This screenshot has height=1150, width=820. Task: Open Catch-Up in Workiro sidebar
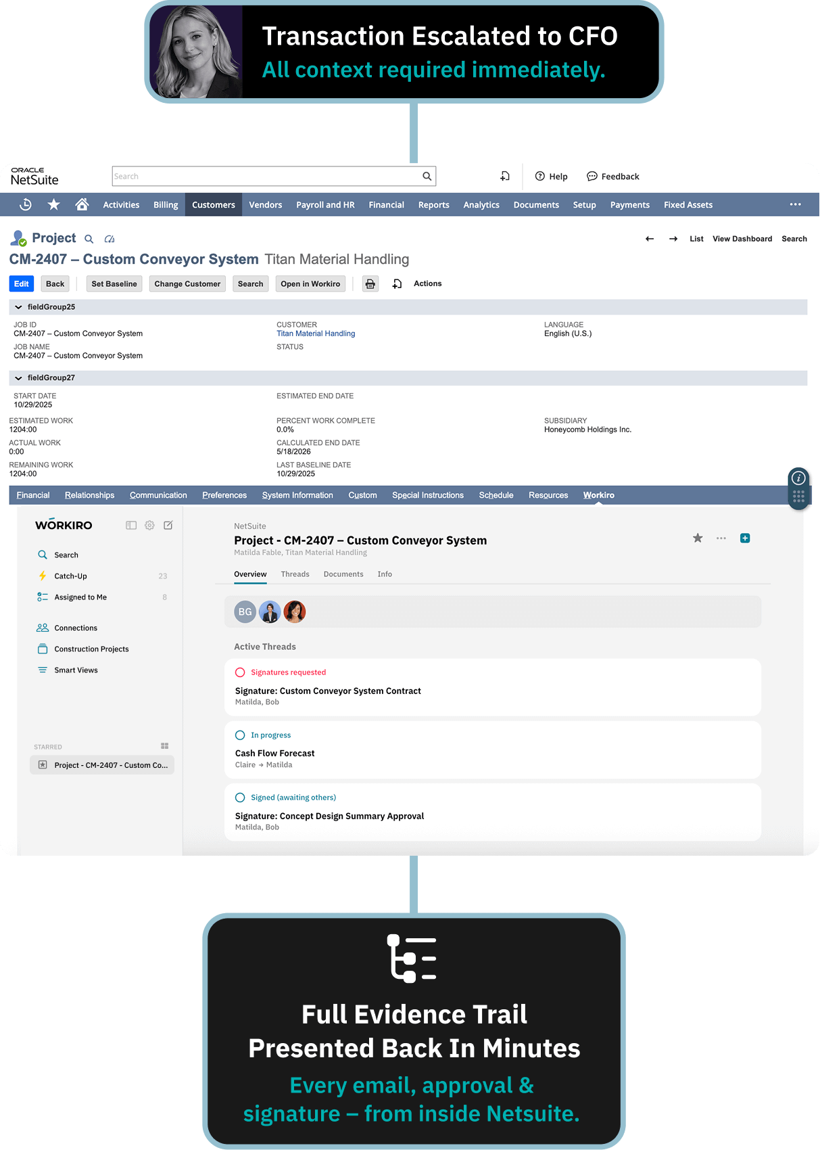[70, 576]
